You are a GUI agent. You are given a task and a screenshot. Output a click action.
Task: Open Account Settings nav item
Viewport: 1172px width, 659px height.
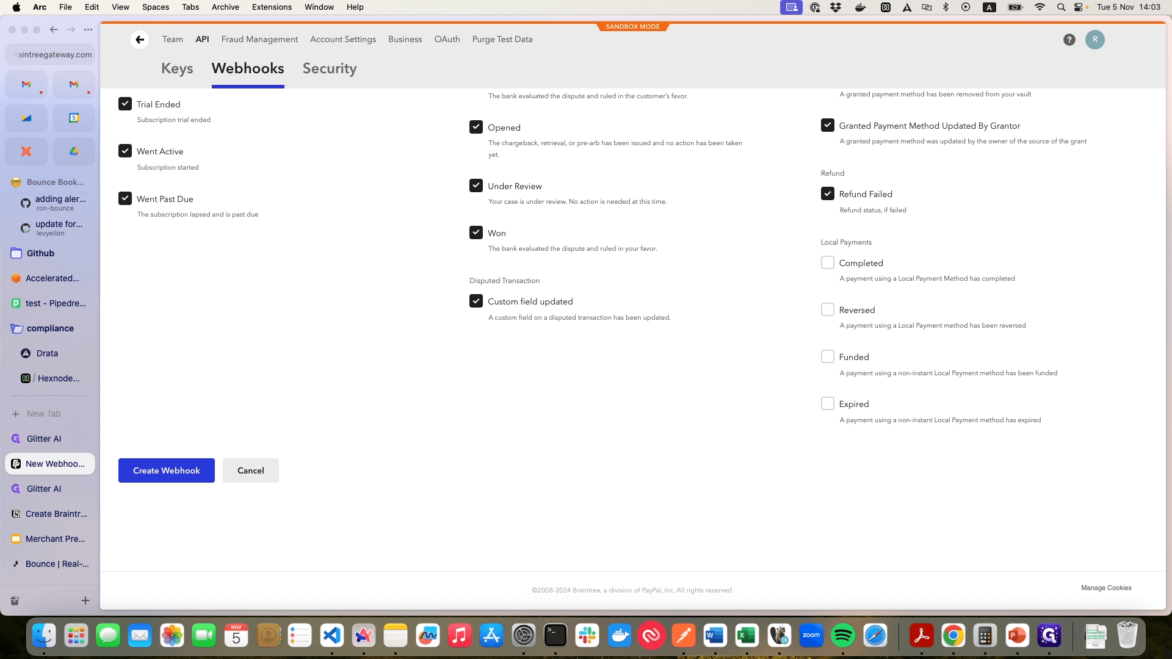(x=343, y=39)
